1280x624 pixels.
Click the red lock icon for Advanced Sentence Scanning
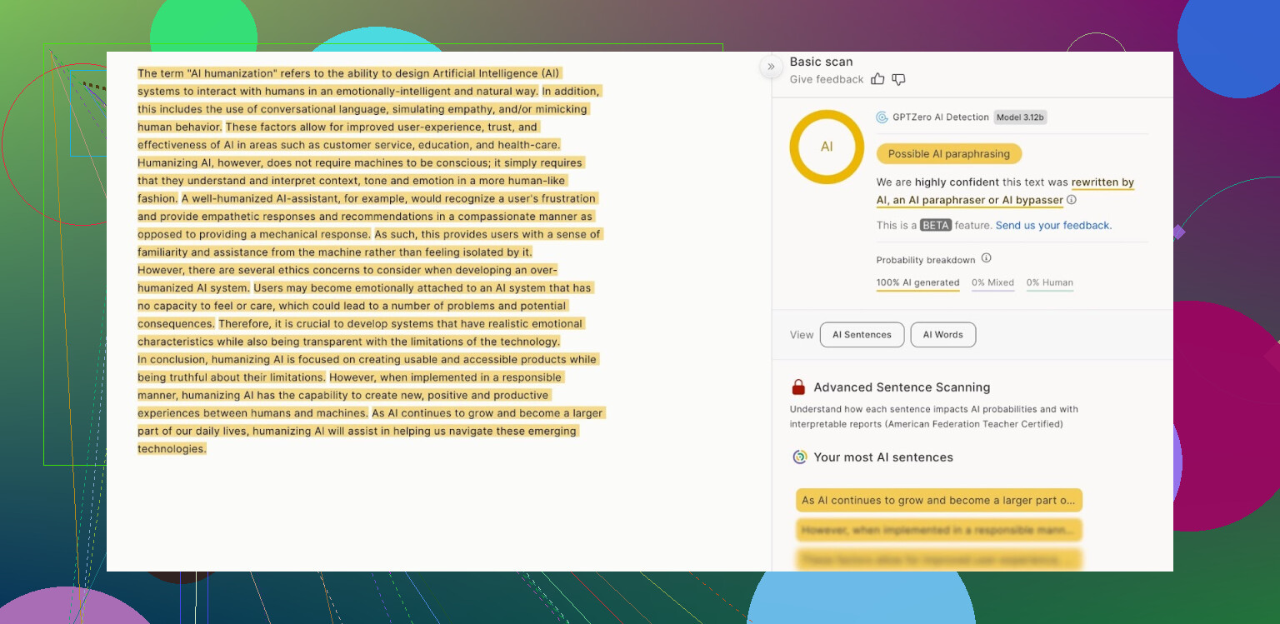click(x=798, y=387)
